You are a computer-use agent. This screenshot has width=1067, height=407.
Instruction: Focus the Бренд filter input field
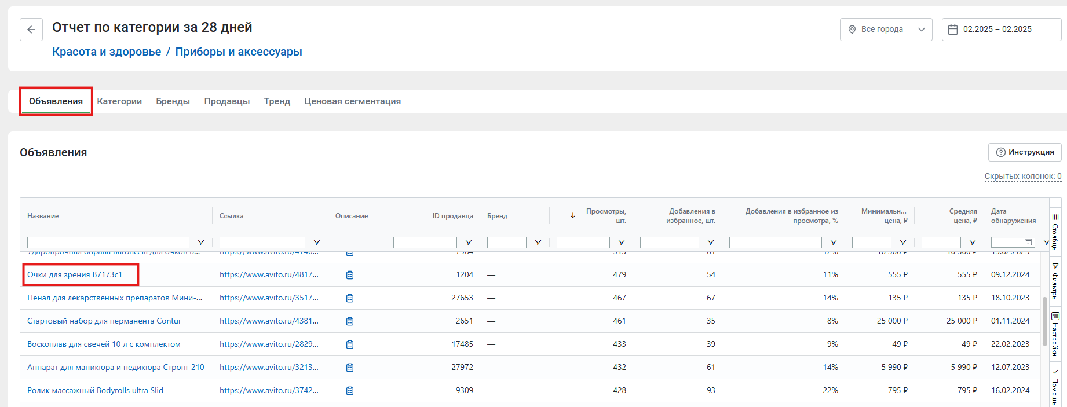(x=507, y=243)
